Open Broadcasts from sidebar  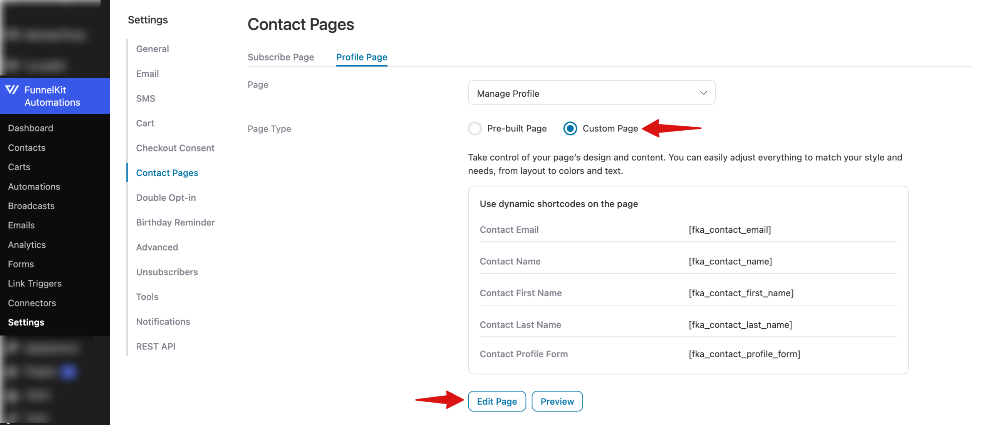31,206
